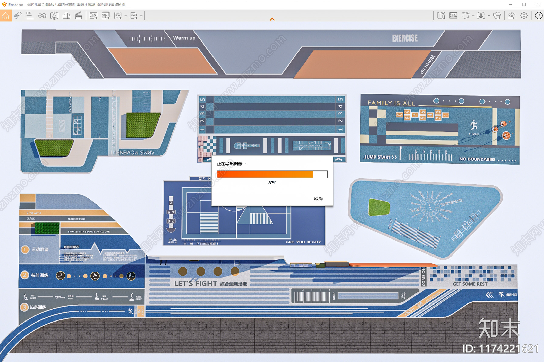Open the BIM info panel
The width and height of the screenshot is (544, 362).
tap(30, 16)
